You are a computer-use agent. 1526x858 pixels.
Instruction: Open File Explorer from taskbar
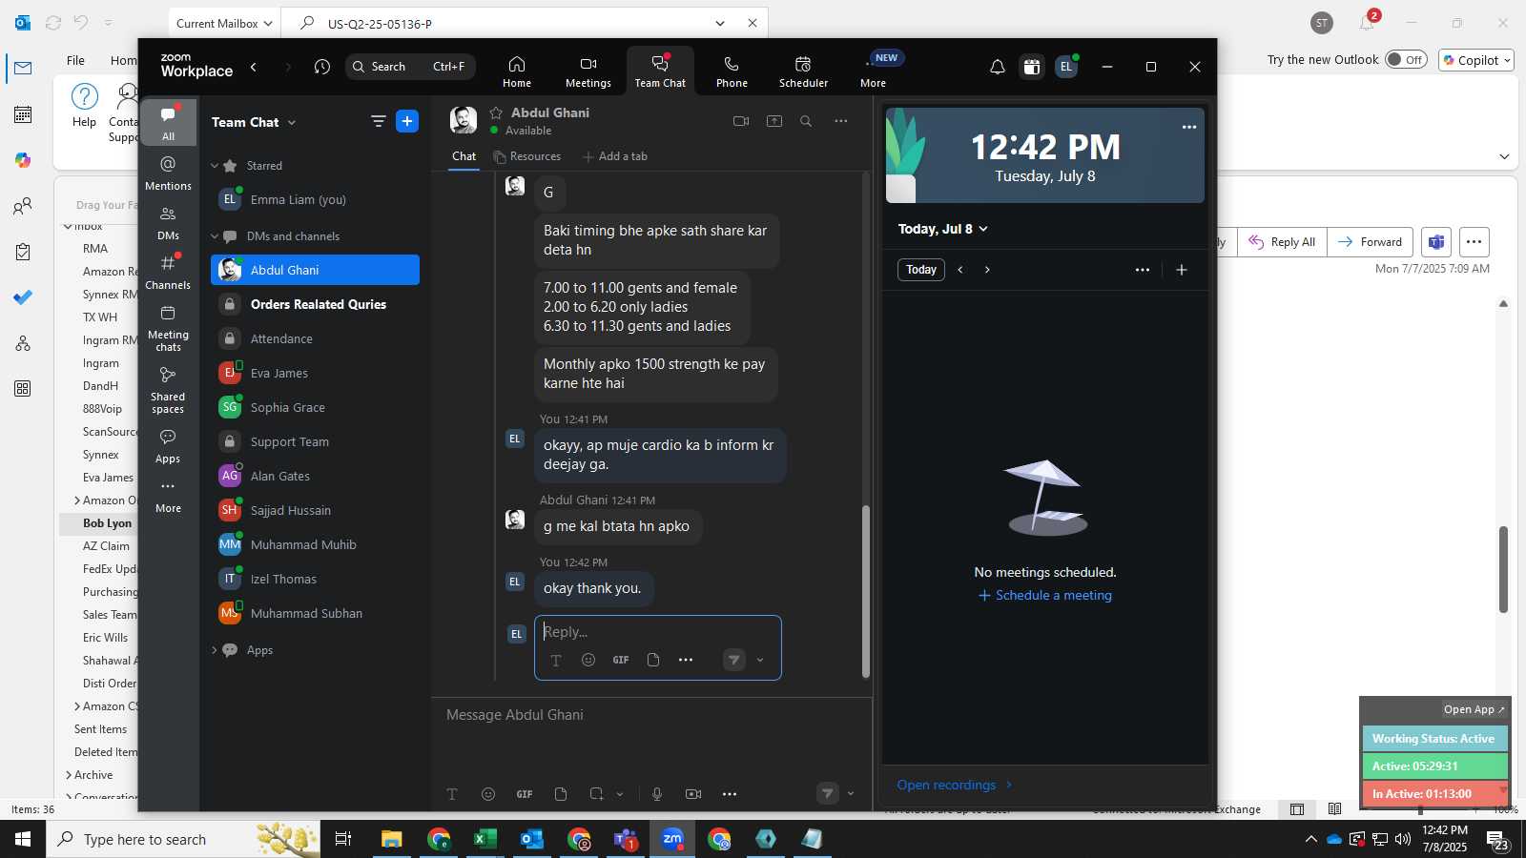coord(392,839)
